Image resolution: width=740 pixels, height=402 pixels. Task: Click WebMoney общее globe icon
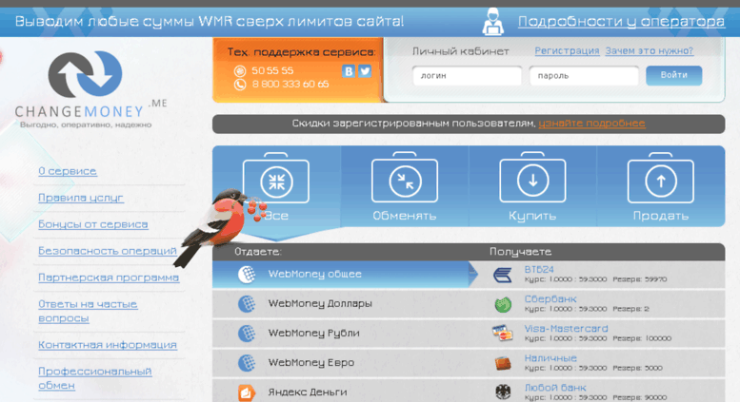(247, 274)
